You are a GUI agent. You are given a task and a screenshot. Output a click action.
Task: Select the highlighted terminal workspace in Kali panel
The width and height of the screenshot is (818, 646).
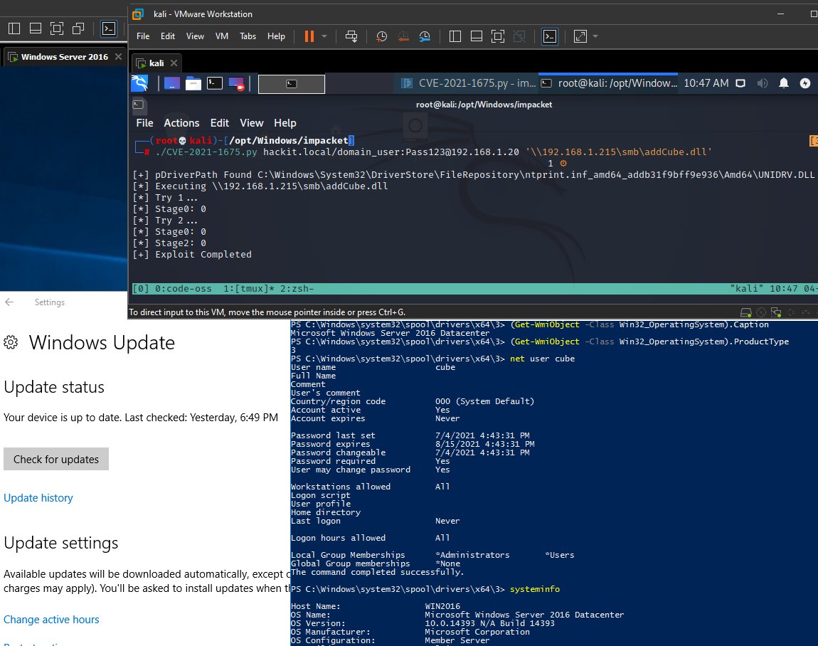292,84
